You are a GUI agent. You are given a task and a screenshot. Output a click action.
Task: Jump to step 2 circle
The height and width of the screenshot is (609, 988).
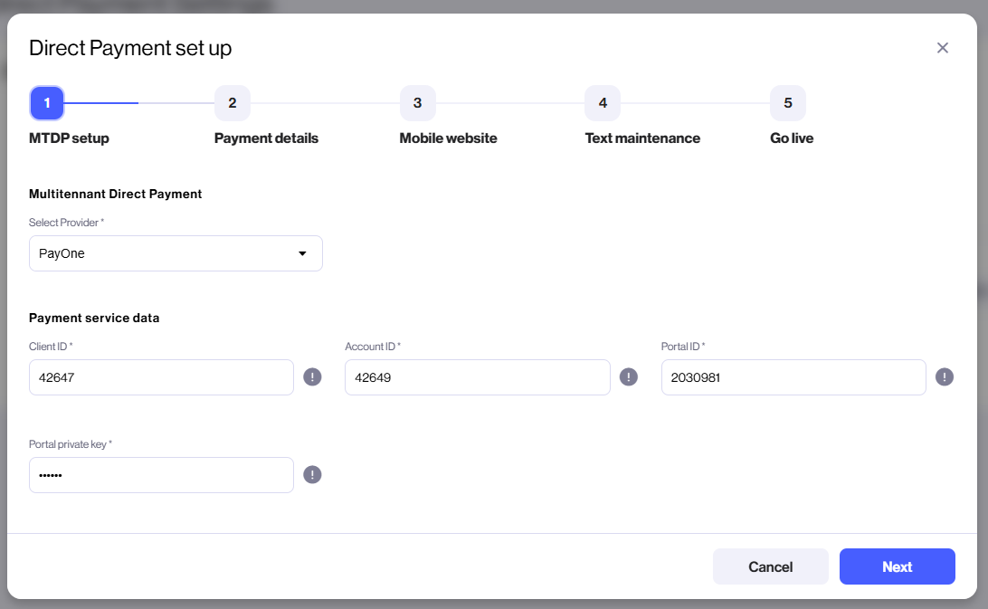232,103
